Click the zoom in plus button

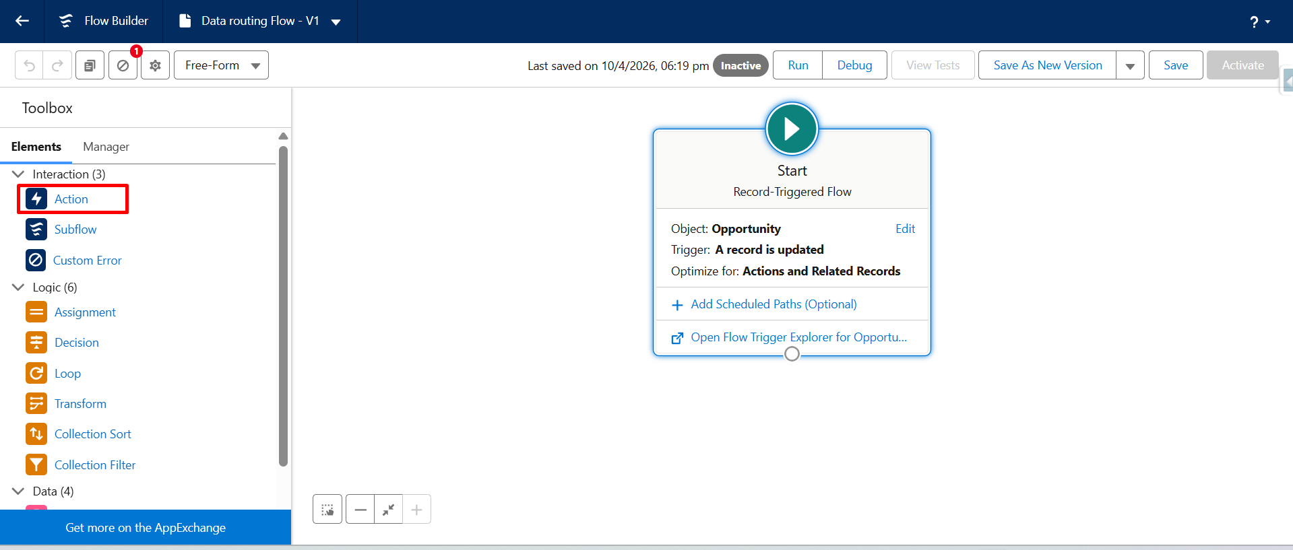[416, 510]
